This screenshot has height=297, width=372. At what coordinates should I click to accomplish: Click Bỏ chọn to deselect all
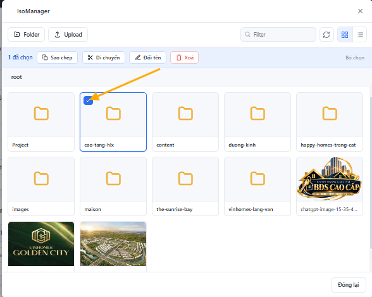point(355,58)
